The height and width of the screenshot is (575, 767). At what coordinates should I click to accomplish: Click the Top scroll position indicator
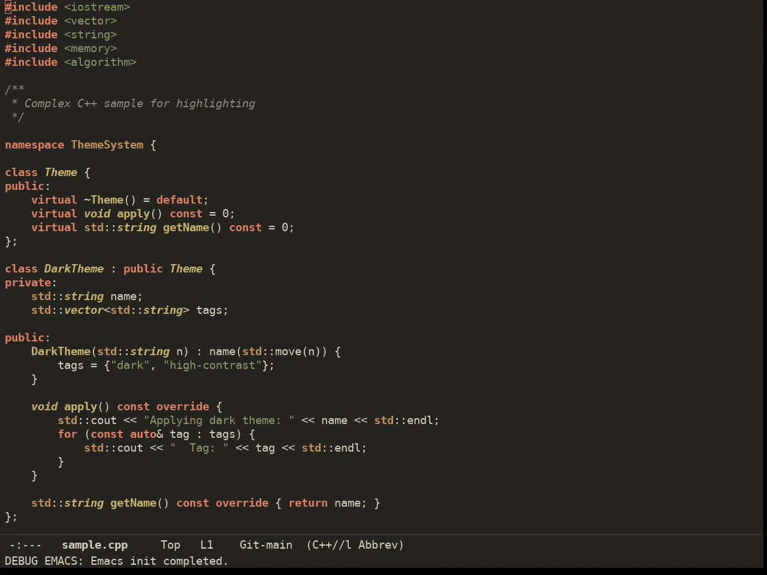(170, 545)
